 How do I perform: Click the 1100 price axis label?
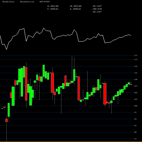(x=136, y=80)
